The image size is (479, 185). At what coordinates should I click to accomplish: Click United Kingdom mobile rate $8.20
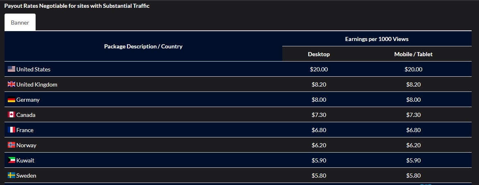(x=413, y=85)
